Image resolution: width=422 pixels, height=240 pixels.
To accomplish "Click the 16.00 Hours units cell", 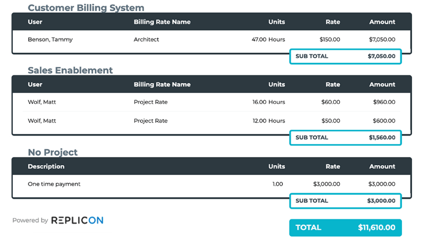I will click(269, 102).
